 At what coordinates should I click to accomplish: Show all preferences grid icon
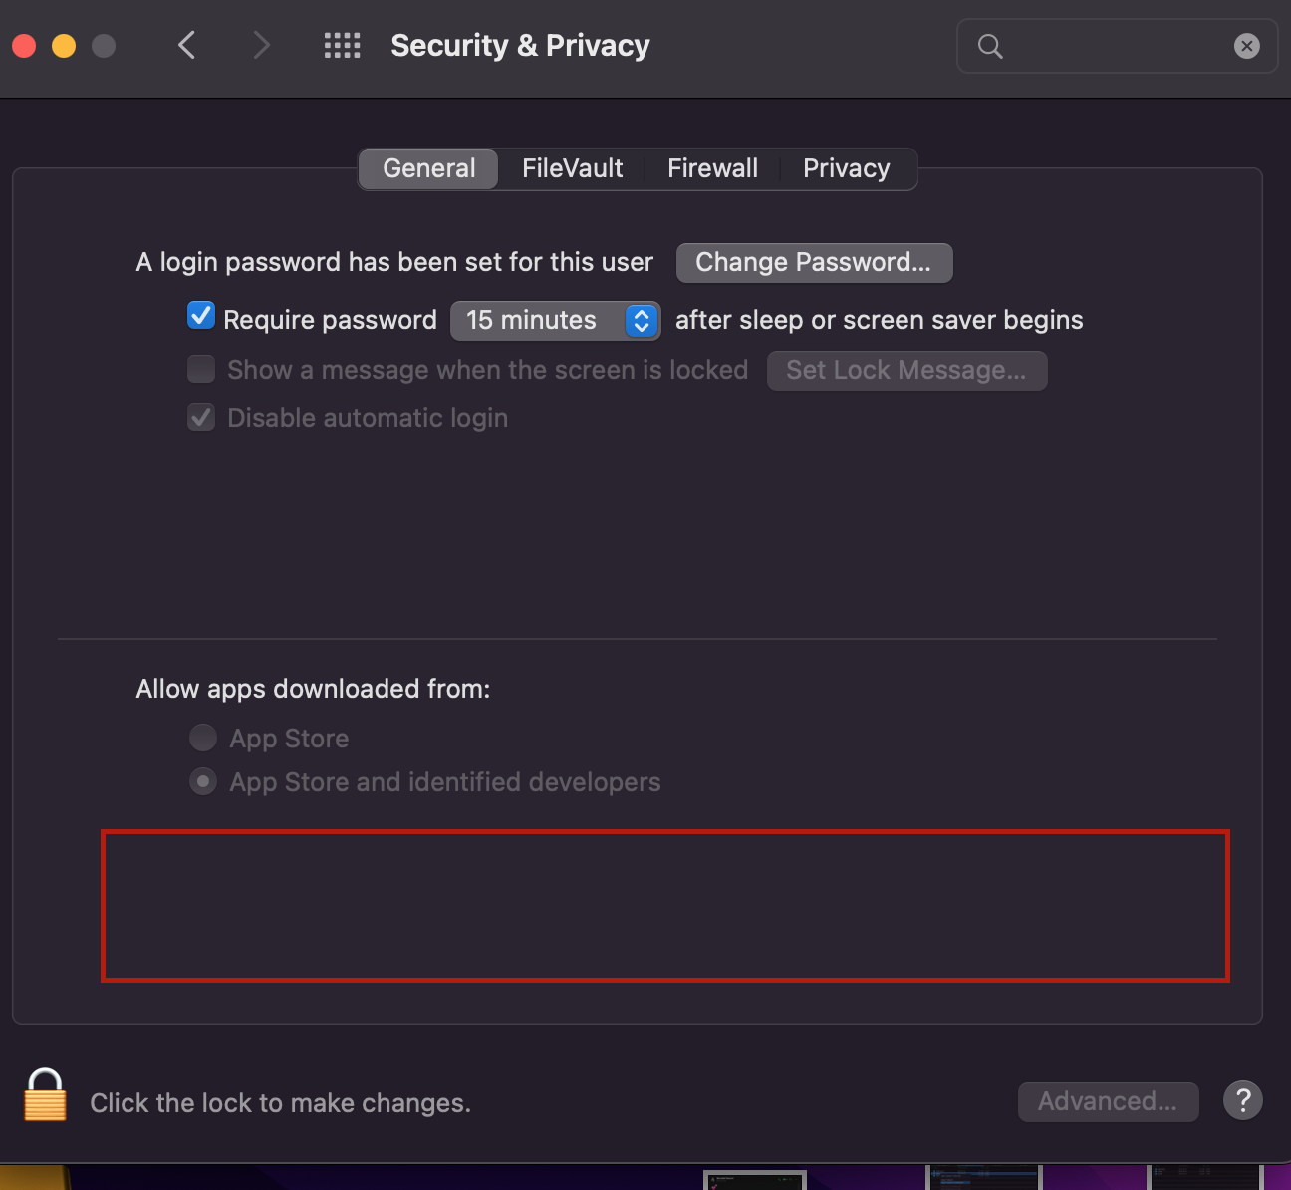342,45
